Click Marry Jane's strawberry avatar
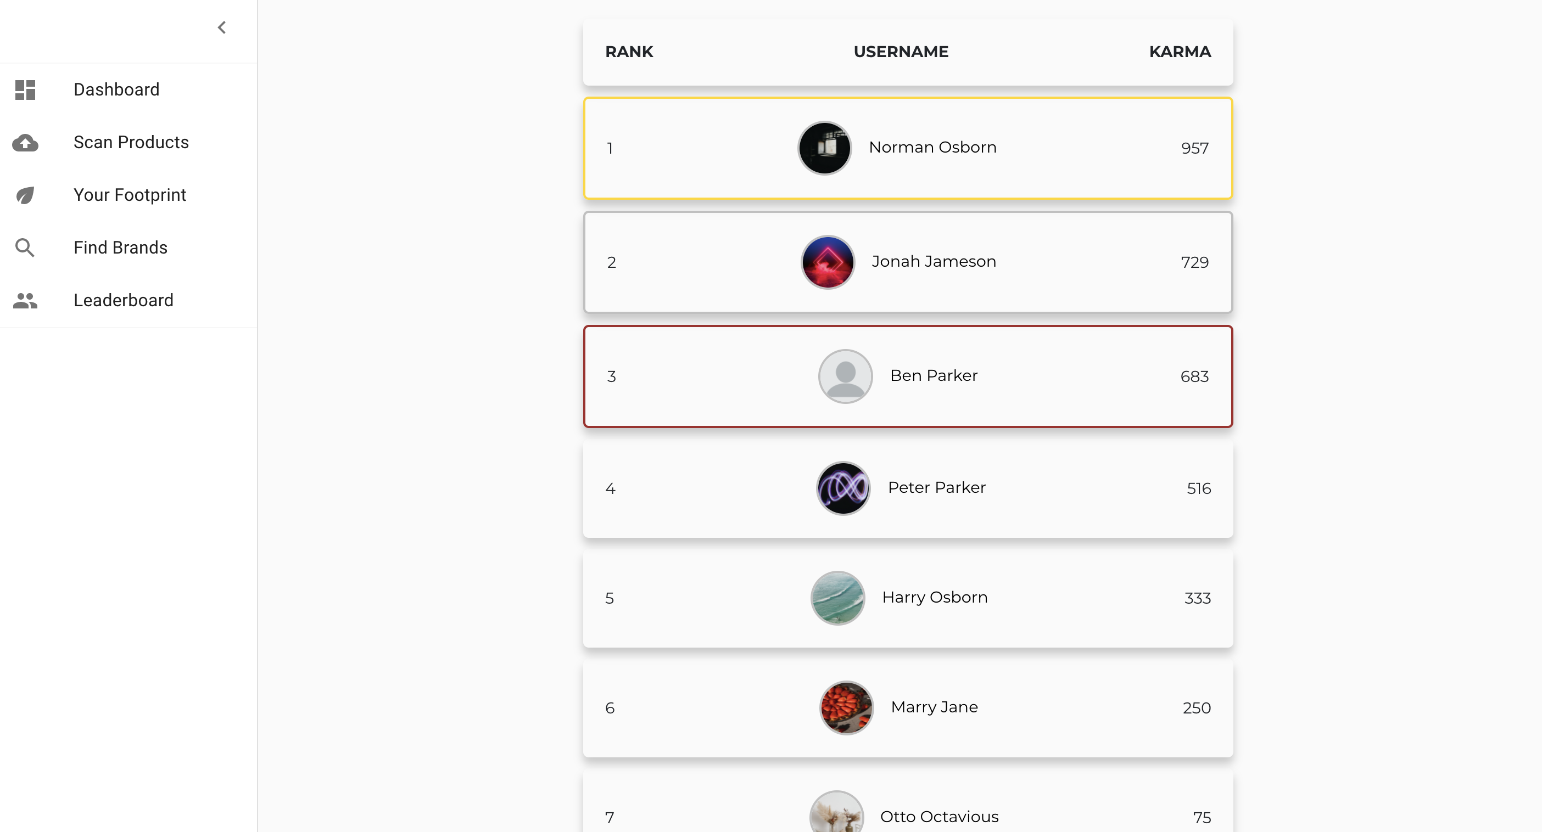Viewport: 1542px width, 832px height. click(x=846, y=707)
